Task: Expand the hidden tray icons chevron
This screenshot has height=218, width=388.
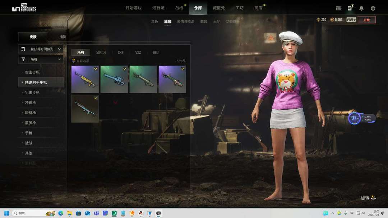Action: click(x=333, y=213)
